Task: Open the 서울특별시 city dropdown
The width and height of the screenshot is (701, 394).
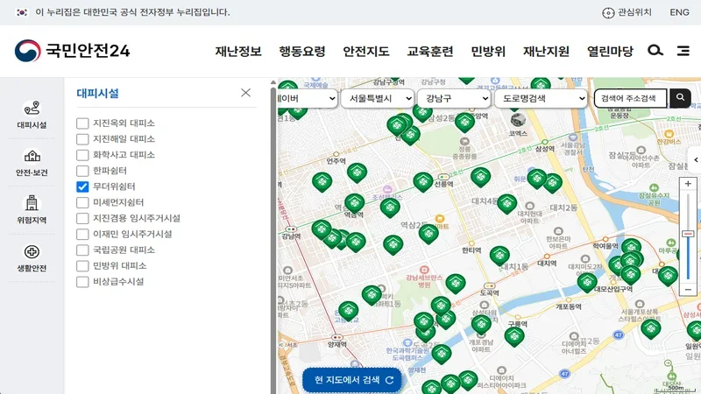Action: pos(378,98)
